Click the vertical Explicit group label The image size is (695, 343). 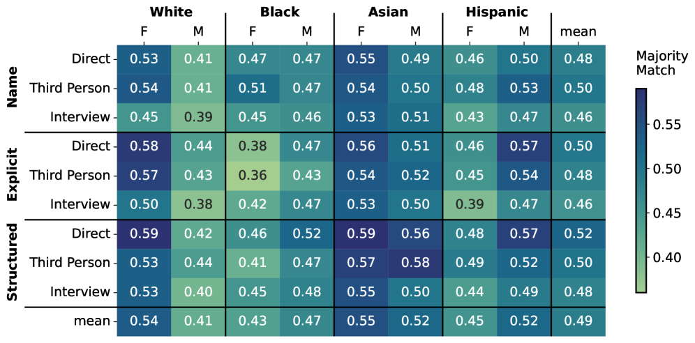click(x=13, y=175)
